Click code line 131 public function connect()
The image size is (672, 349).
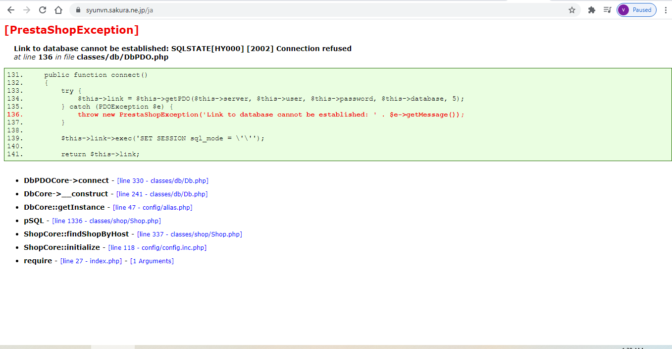[96, 75]
